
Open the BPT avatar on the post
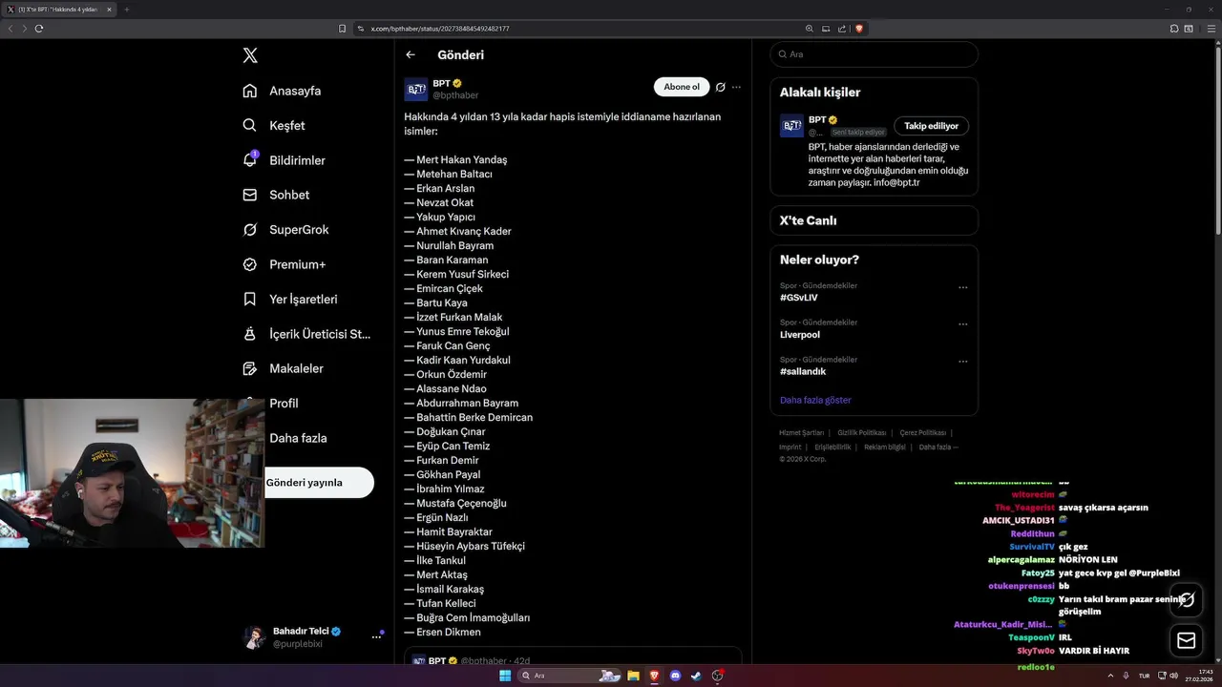click(x=416, y=90)
